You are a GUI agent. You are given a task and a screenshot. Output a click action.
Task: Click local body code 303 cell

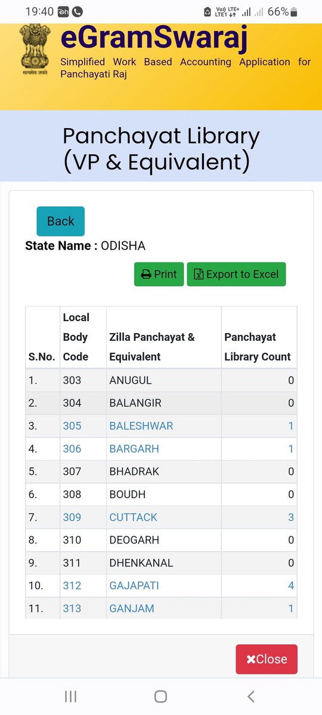click(x=72, y=380)
